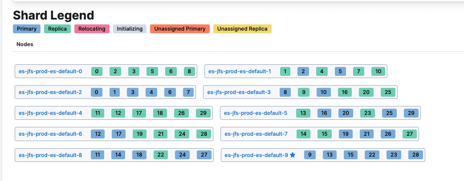Viewport: 464px width, 181px height.
Task: Open node es-jfs-prod-es-default-0 link
Action: (x=50, y=71)
